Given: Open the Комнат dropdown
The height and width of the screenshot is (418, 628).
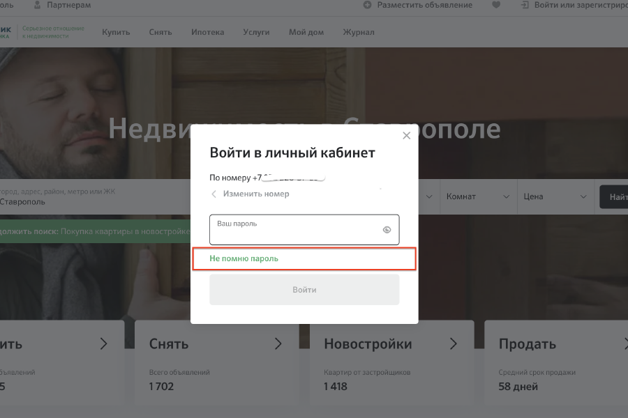Looking at the screenshot, I should [478, 196].
